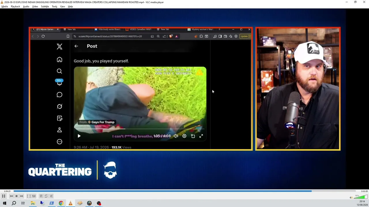Skip to next media in VLC
The image size is (369, 207).
[21, 196]
